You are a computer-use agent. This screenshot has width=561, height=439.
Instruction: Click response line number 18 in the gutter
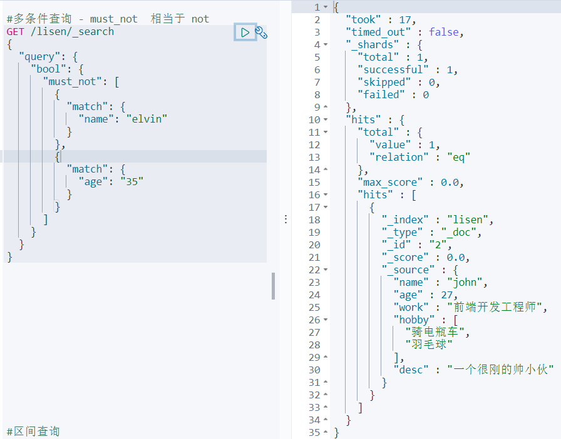(x=314, y=220)
